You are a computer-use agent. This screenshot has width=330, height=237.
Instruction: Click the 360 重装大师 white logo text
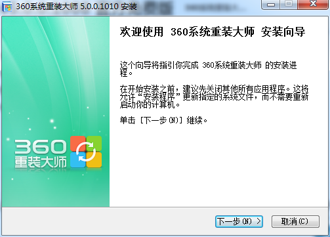(41, 154)
